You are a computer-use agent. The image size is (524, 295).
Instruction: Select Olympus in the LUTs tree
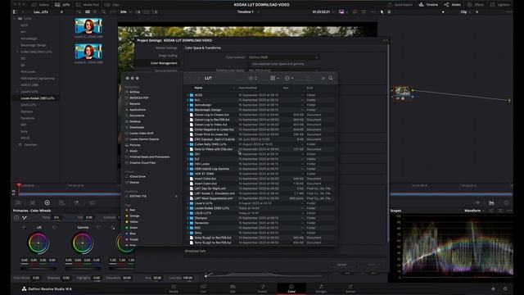coord(27,111)
